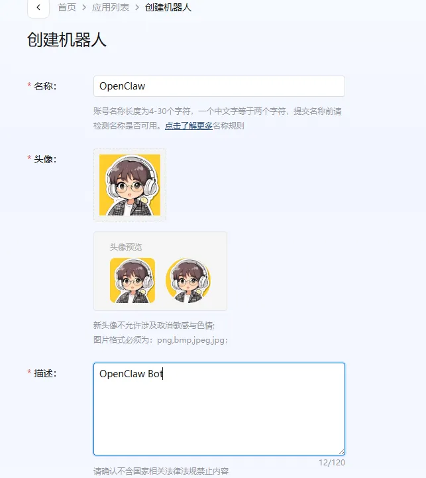Click the square avatar preview
The image size is (426, 478).
[x=133, y=280]
